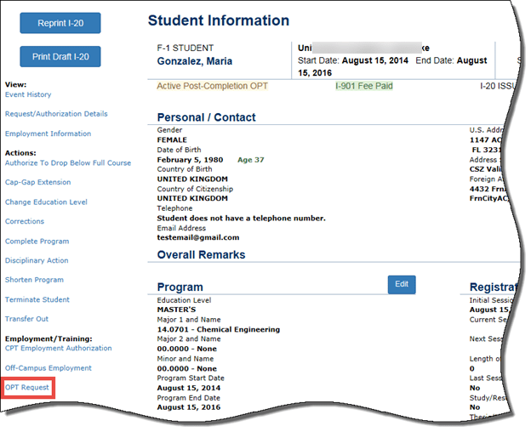Viewport: 531px width, 432px height.
Task: Select Authorize To Drop Below Full Course
Action: point(68,163)
